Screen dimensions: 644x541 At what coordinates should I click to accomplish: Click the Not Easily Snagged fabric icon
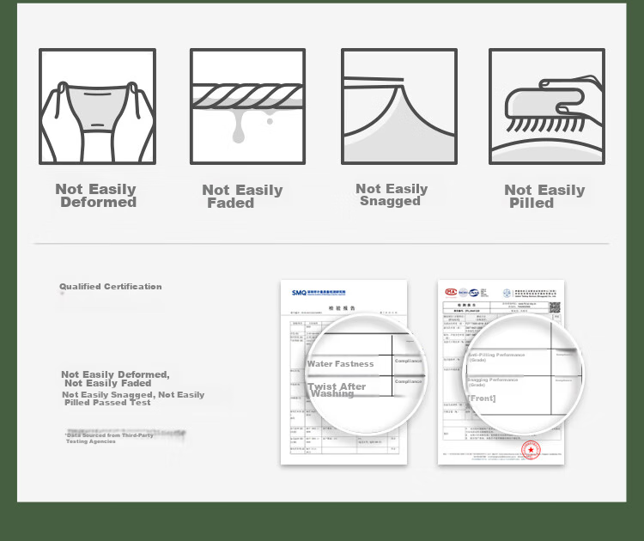click(399, 106)
